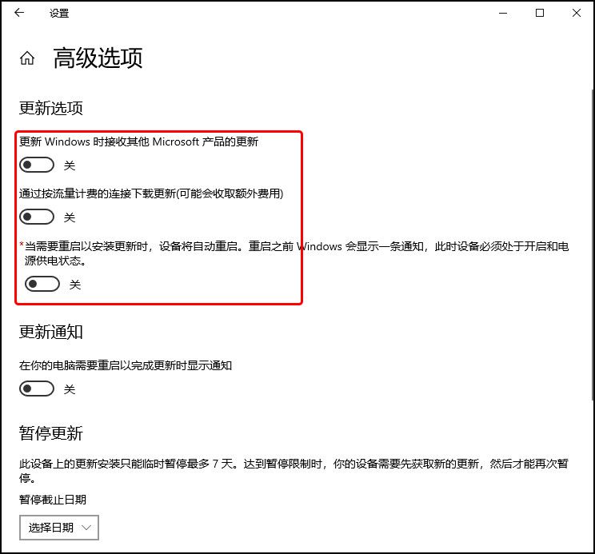Click the 暂停截止日期 label
595x554 pixels.
(x=53, y=500)
